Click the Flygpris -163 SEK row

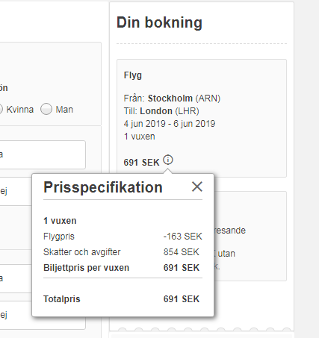[x=123, y=237]
